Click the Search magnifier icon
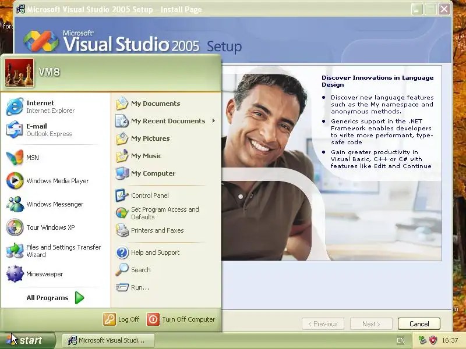This screenshot has width=466, height=349. pyautogui.click(x=122, y=270)
